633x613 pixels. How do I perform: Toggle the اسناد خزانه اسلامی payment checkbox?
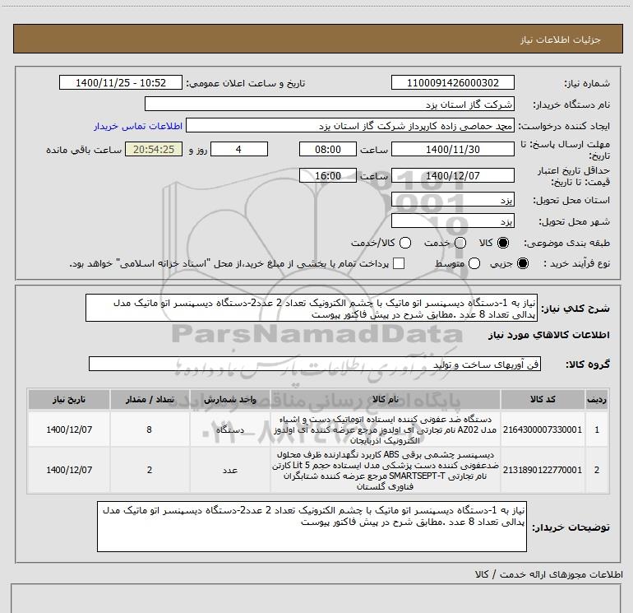pos(399,263)
